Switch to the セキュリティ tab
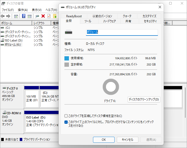This screenshot has width=187, height=148. pyautogui.click(x=150, y=21)
